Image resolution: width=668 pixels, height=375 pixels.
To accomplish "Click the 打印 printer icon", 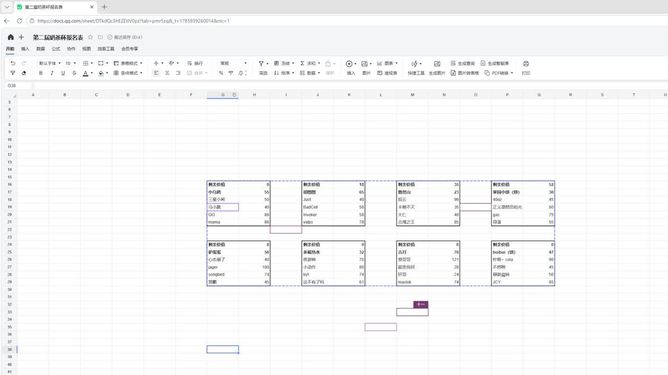I will tap(526, 64).
